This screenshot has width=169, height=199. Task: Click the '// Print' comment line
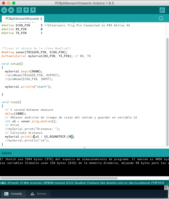(12, 125)
